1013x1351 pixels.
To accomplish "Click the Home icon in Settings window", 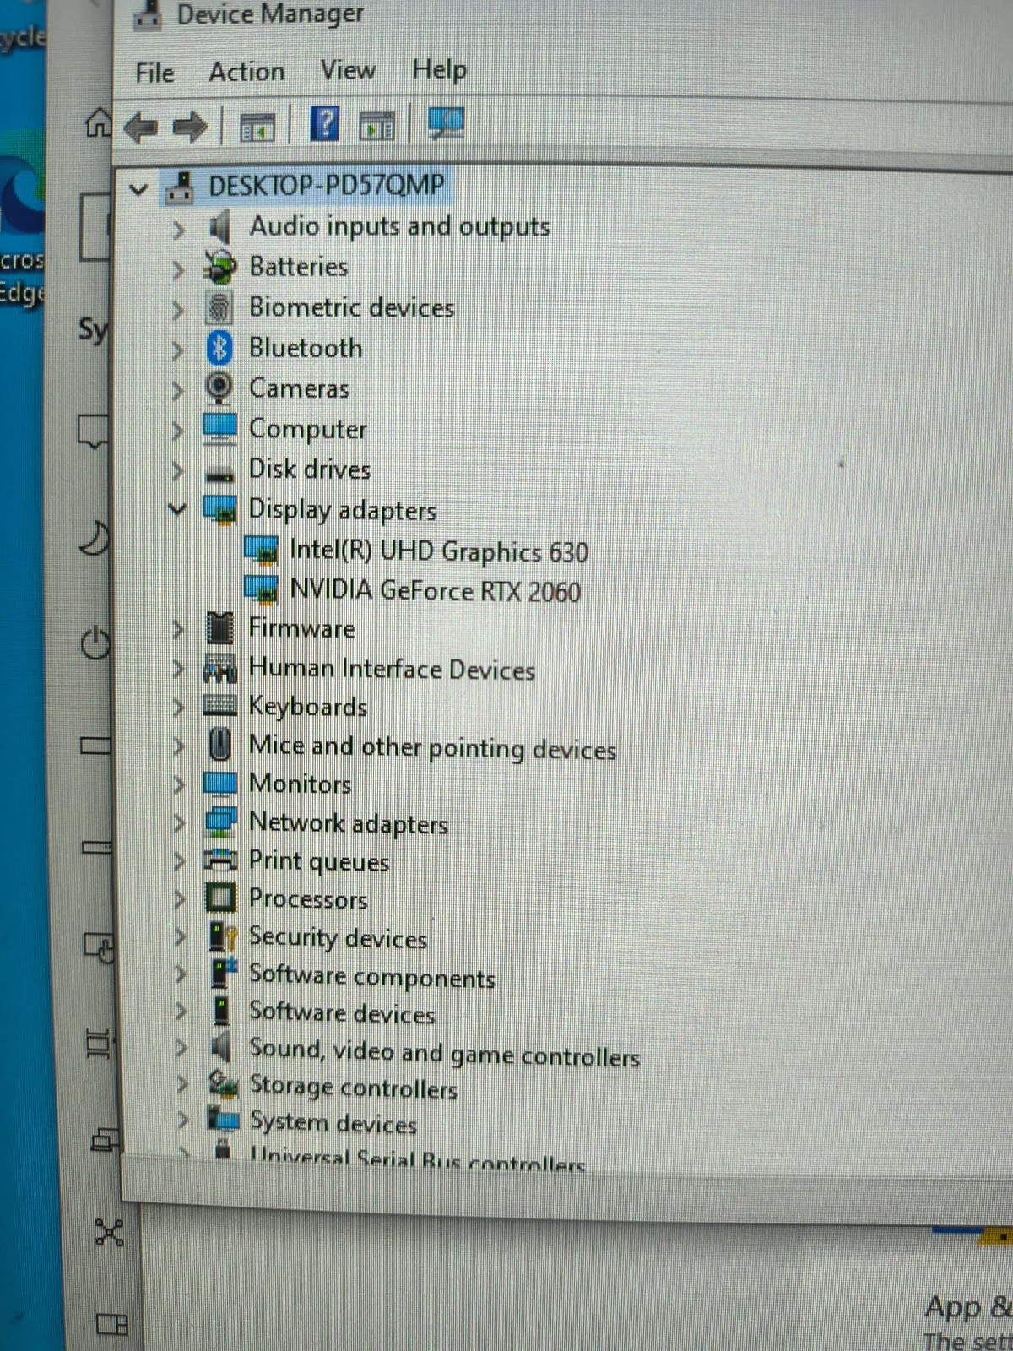I will (98, 122).
